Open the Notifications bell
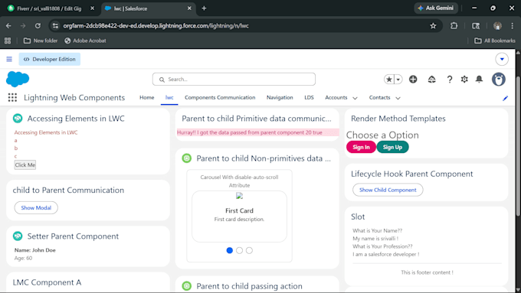This screenshot has height=293, width=521. coord(479,80)
